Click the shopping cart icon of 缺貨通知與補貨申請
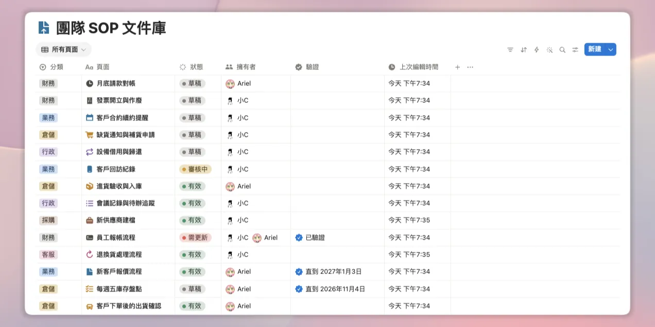Screen dimensions: 655x327 pos(90,135)
